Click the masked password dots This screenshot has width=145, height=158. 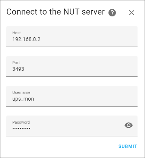21,129
